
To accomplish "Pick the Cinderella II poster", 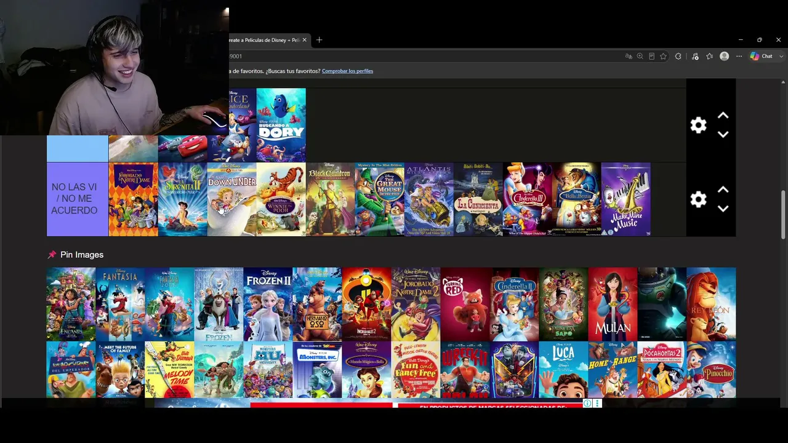I will (514, 304).
